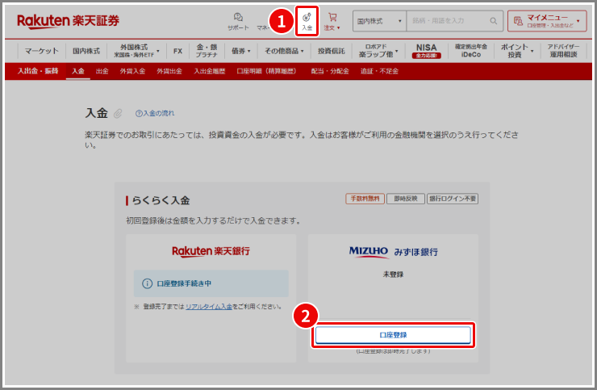The width and height of the screenshot is (597, 390).
Task: Click the らくらく入金 heading
Action: point(161,200)
